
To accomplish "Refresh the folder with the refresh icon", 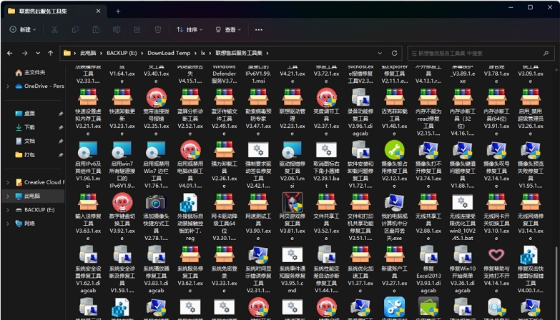I will click(x=394, y=53).
